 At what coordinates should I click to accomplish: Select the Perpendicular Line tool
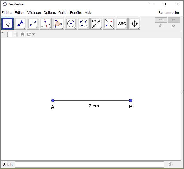tap(46, 24)
